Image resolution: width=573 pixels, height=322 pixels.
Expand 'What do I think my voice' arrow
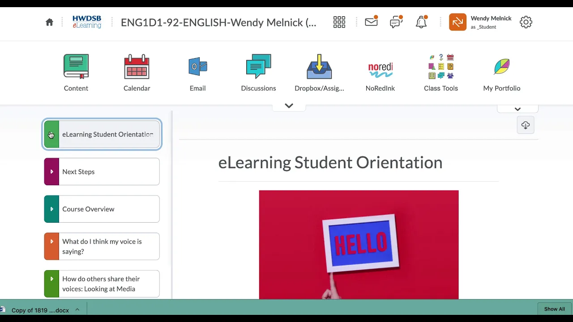point(51,241)
